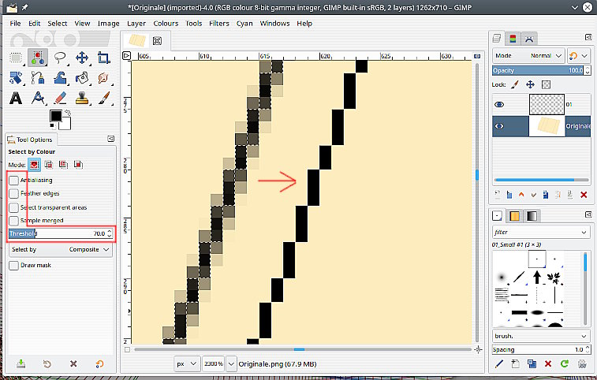Open the Tool Options tab menu button

(110, 139)
